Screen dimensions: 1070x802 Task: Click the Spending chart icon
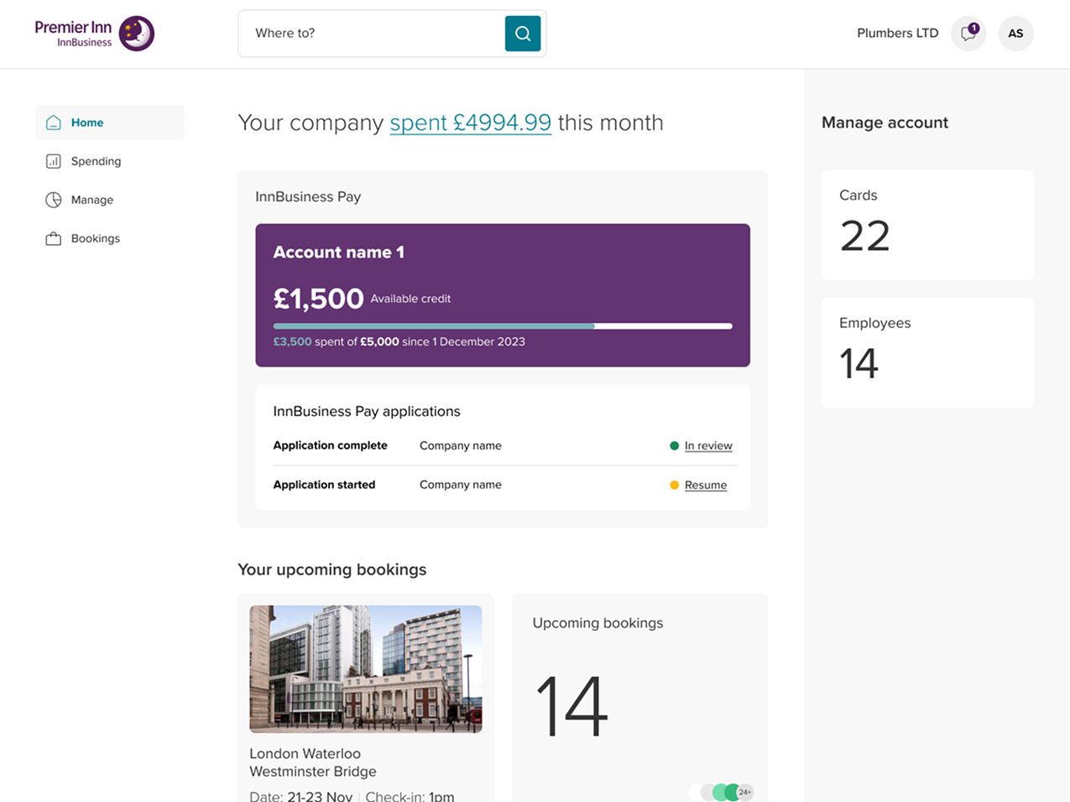(x=54, y=161)
